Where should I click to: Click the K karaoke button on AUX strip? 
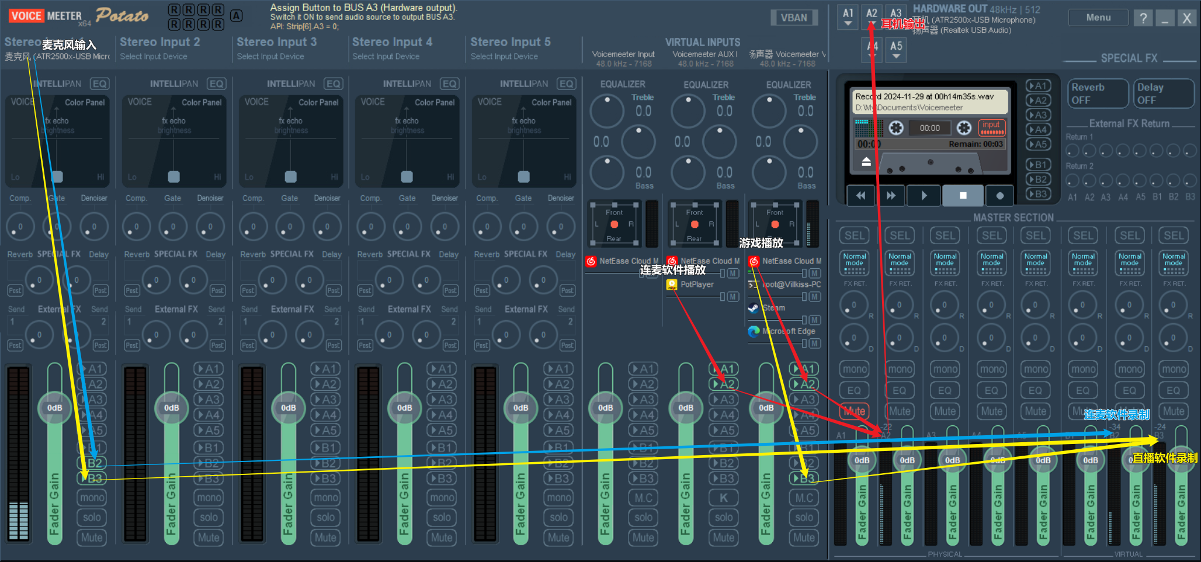coord(724,498)
